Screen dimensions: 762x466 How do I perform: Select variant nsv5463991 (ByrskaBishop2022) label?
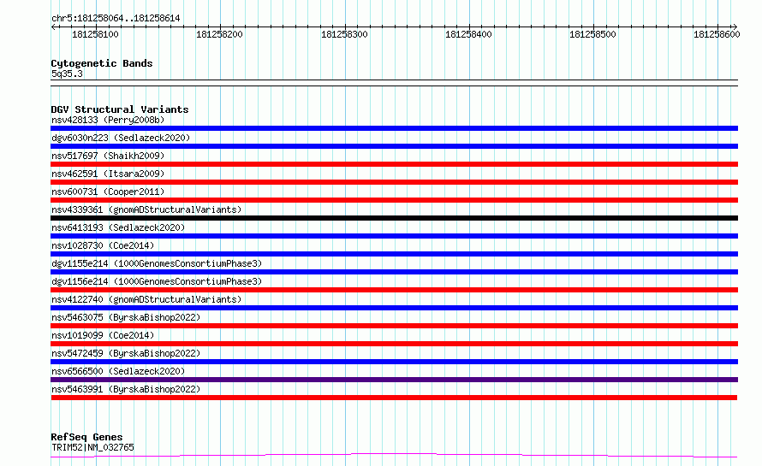(126, 389)
